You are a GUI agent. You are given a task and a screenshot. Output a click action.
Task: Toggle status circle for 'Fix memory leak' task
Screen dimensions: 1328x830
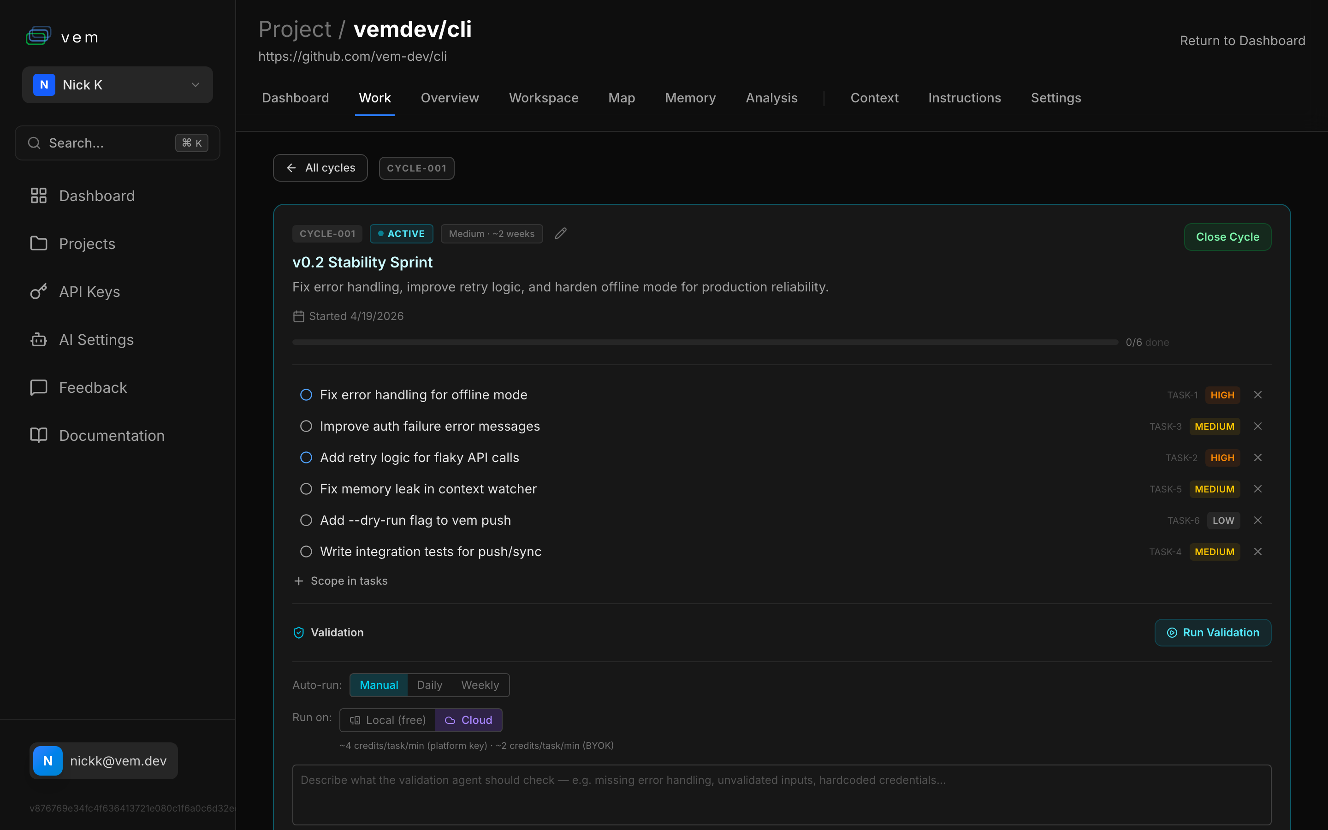coord(306,489)
